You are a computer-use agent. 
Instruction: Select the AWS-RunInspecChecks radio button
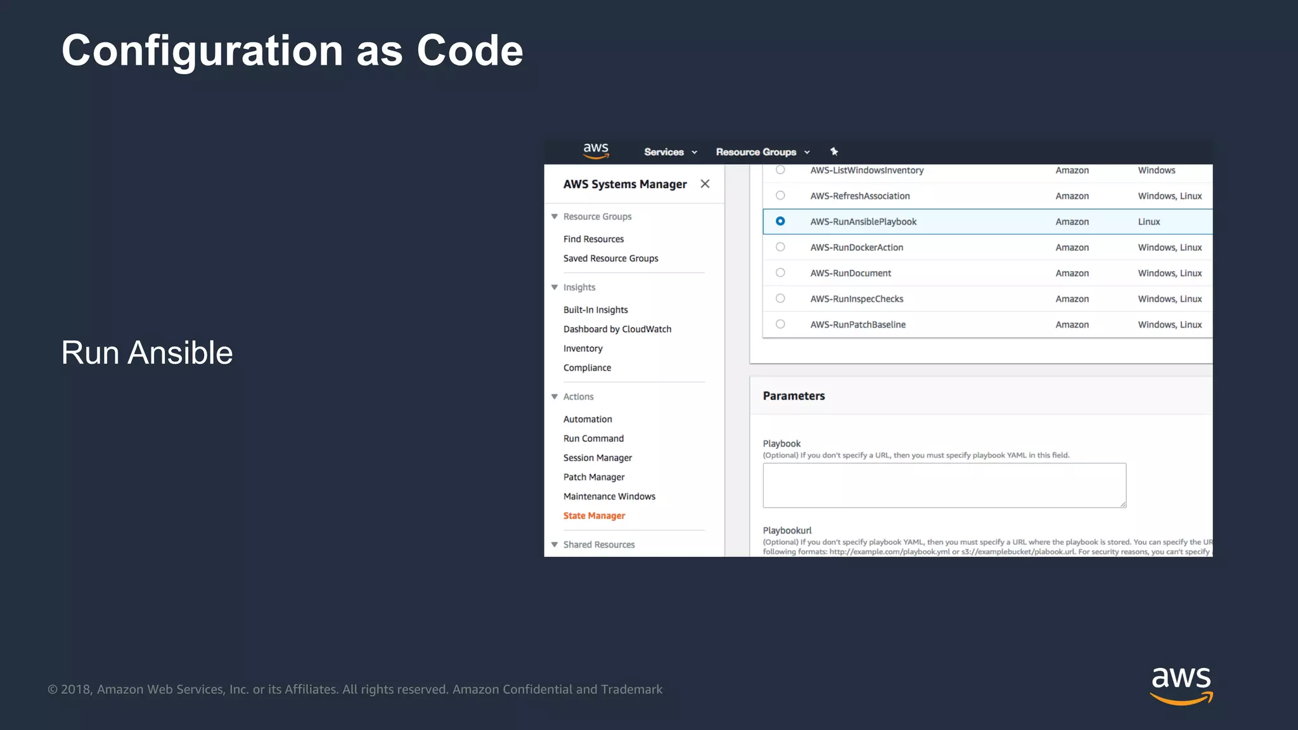780,298
